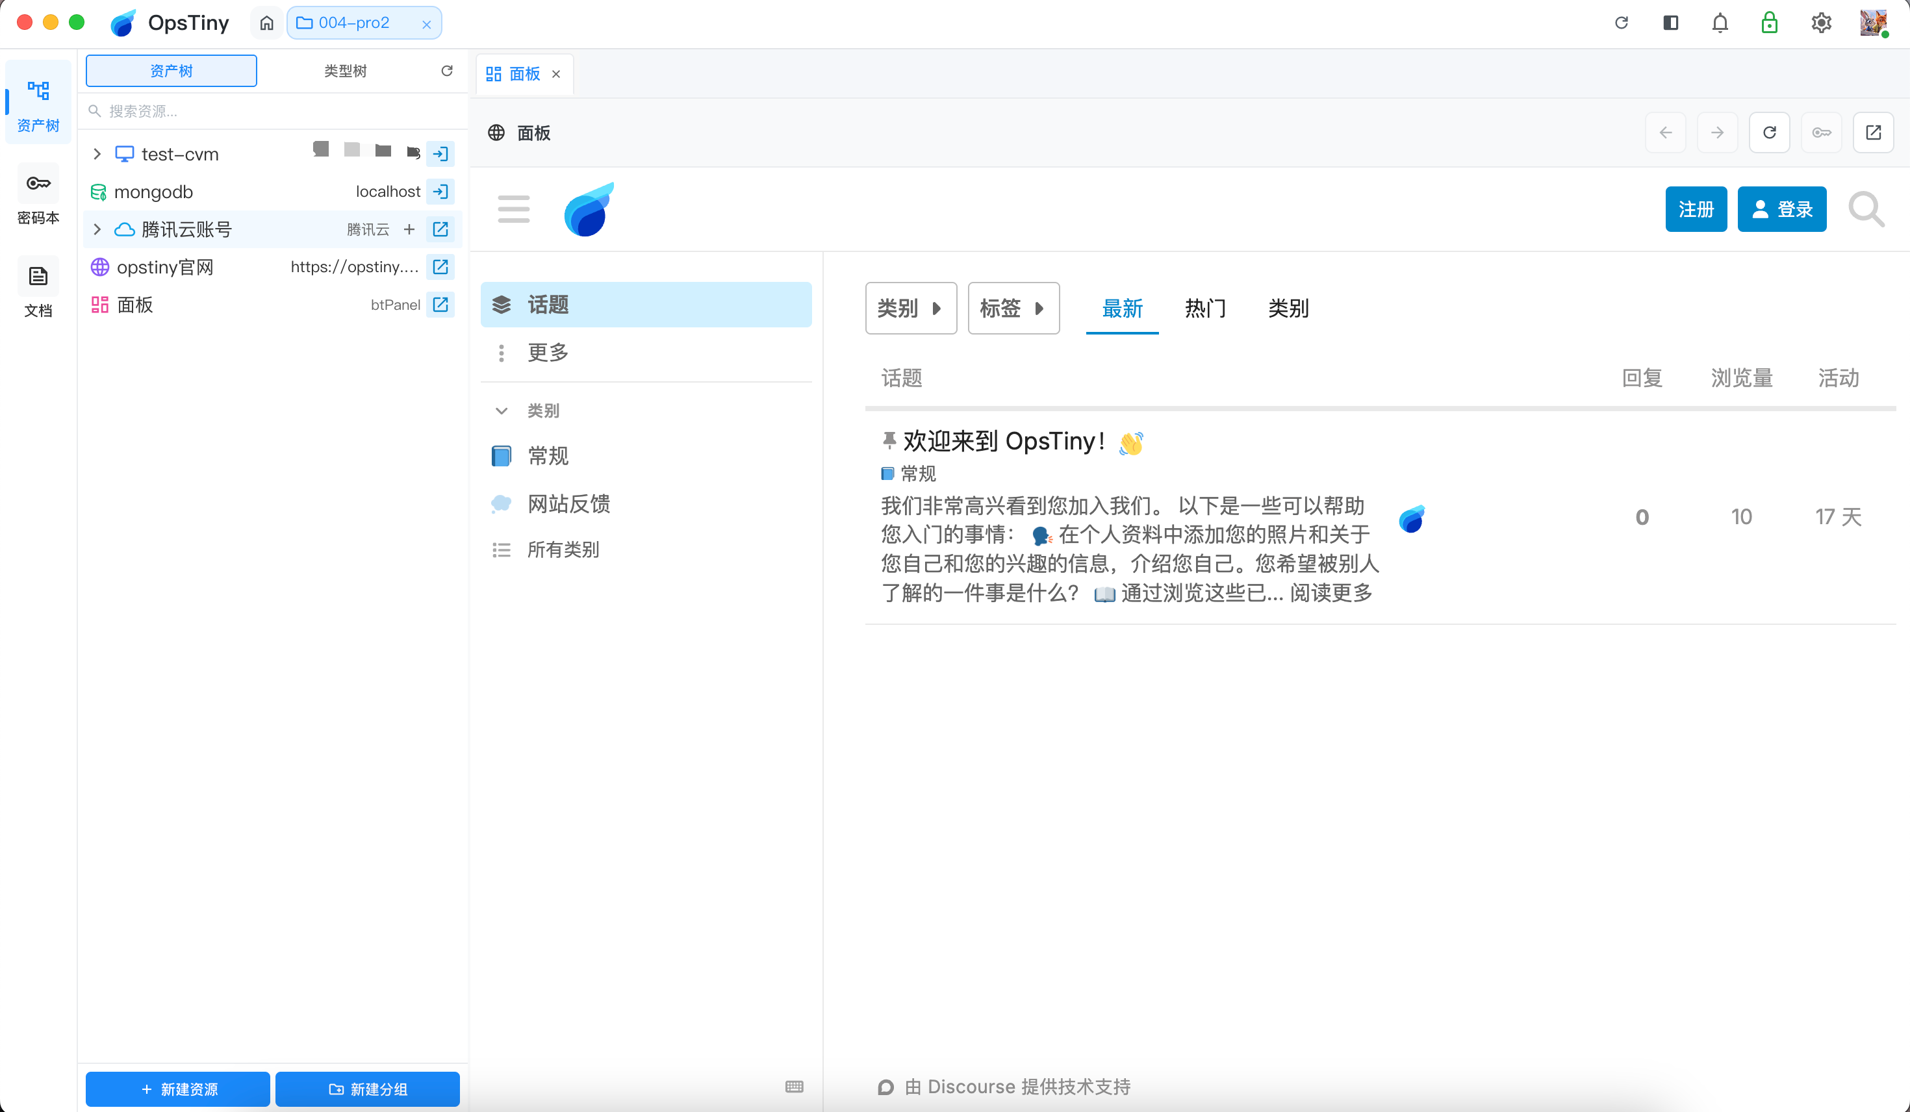This screenshot has width=1910, height=1112.
Task: Open the user avatar menu
Action: (1873, 23)
